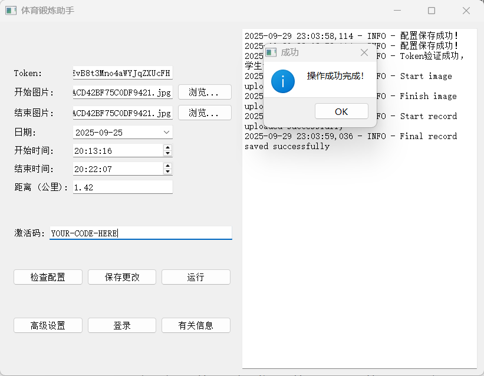The width and height of the screenshot is (484, 376).
Task: Click the 体育锻炼助手 app icon in title bar
Action: (x=11, y=11)
